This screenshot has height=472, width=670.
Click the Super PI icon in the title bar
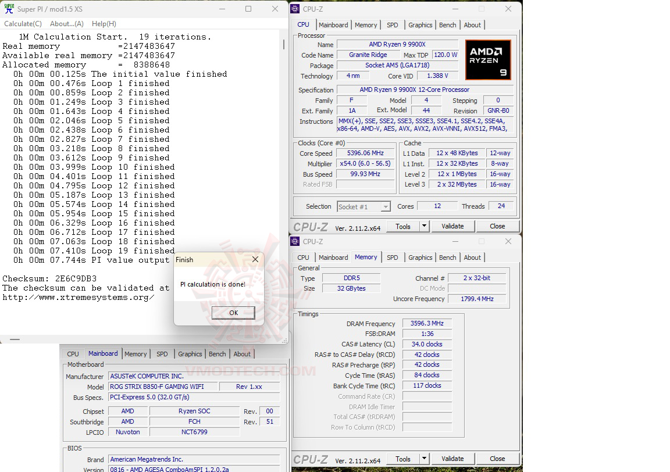coord(8,9)
